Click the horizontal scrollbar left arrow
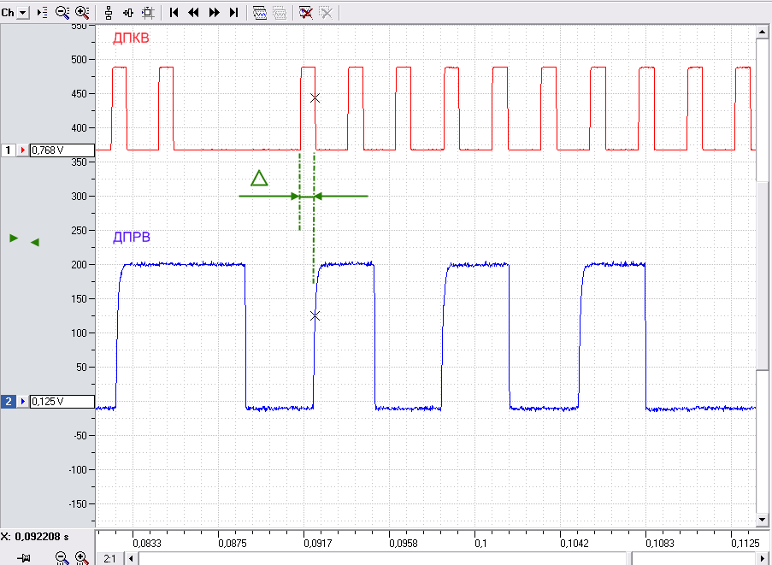The width and height of the screenshot is (772, 565). pyautogui.click(x=131, y=559)
